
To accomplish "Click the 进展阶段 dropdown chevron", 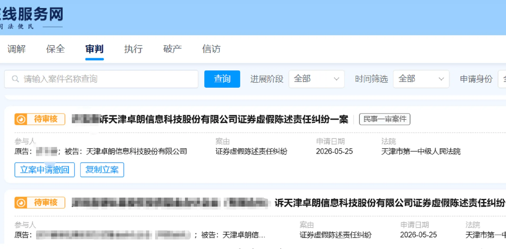I will pos(336,79).
